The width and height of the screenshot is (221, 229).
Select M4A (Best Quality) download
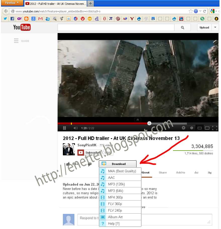(120, 171)
